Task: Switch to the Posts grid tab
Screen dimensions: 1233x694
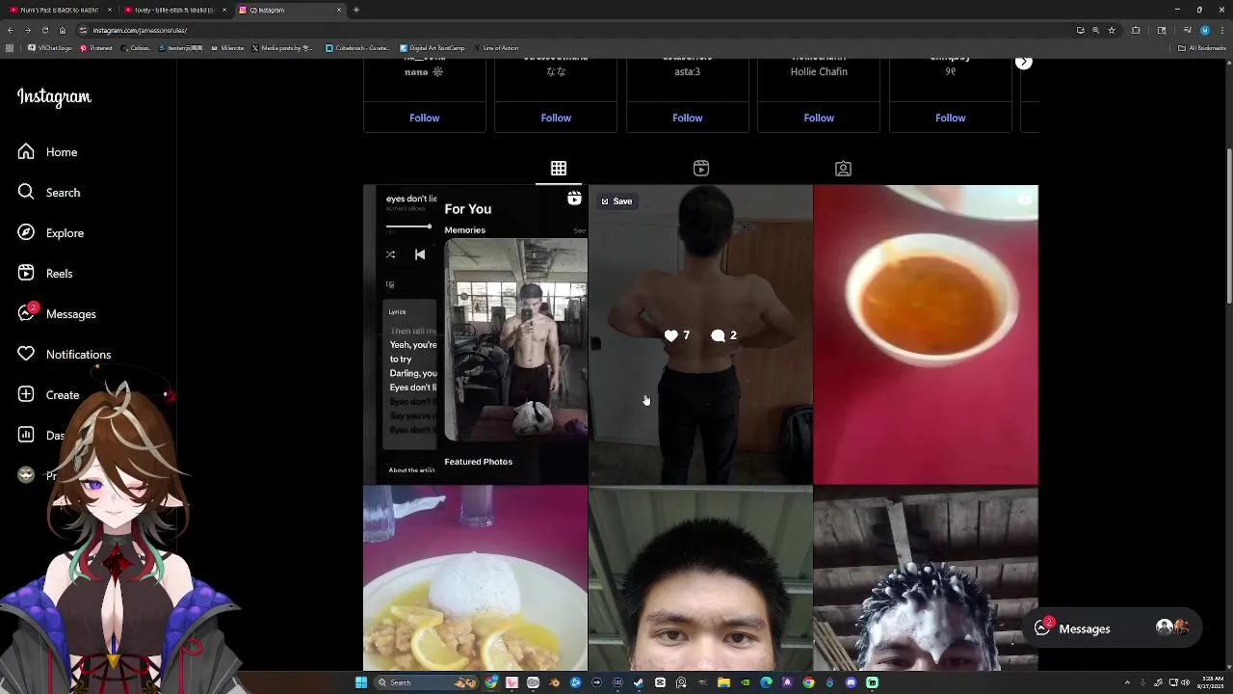Action: click(559, 169)
